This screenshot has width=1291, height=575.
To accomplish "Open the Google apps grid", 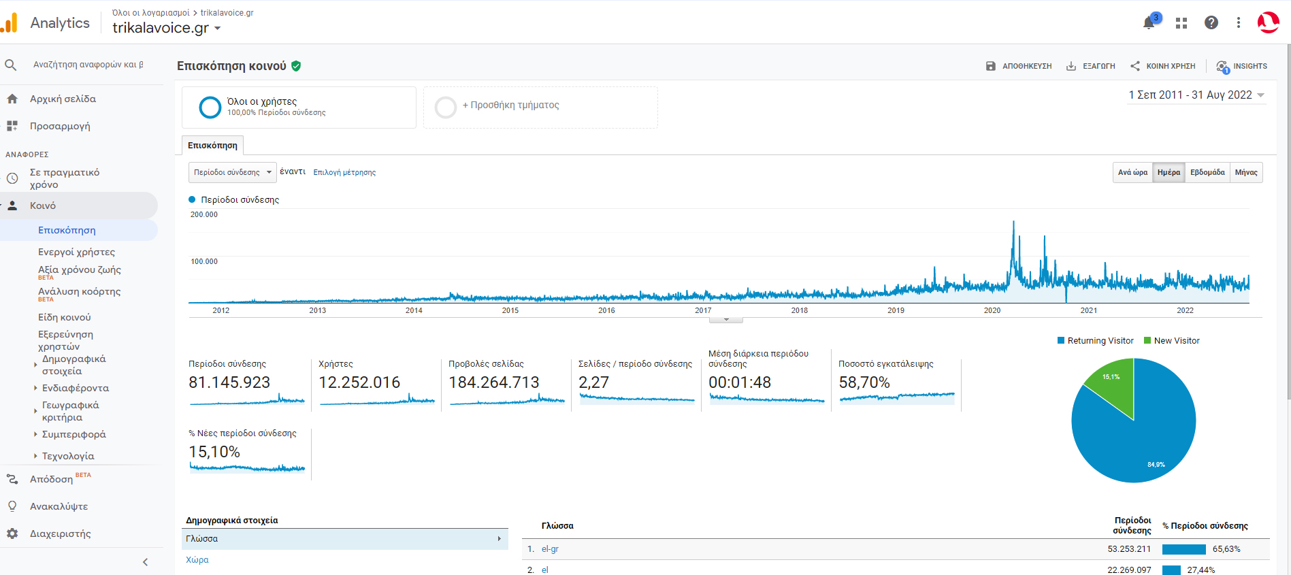I will coord(1181,23).
